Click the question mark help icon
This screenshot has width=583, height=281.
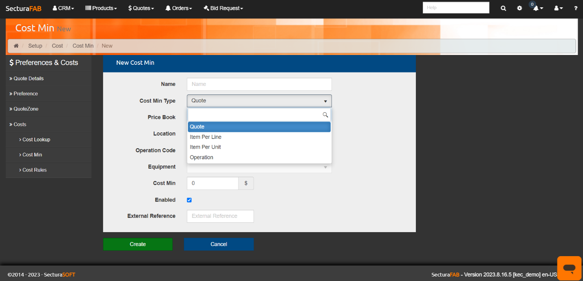tap(576, 8)
